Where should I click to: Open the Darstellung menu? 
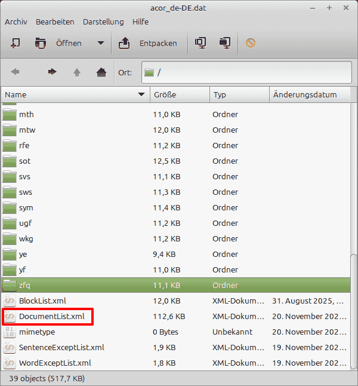click(x=103, y=22)
